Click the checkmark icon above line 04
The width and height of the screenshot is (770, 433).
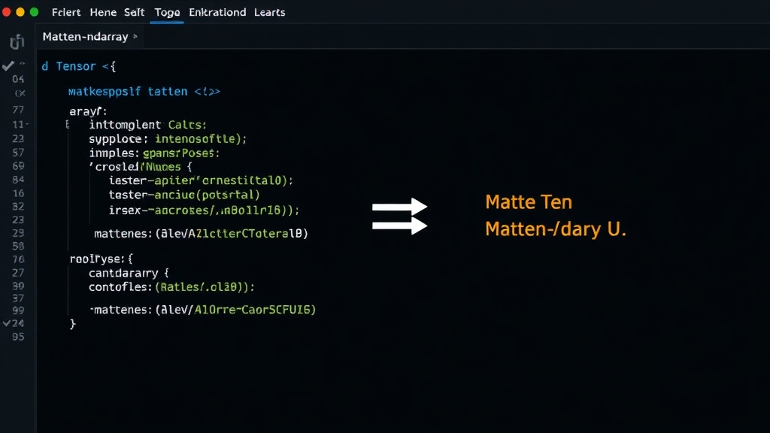8,65
